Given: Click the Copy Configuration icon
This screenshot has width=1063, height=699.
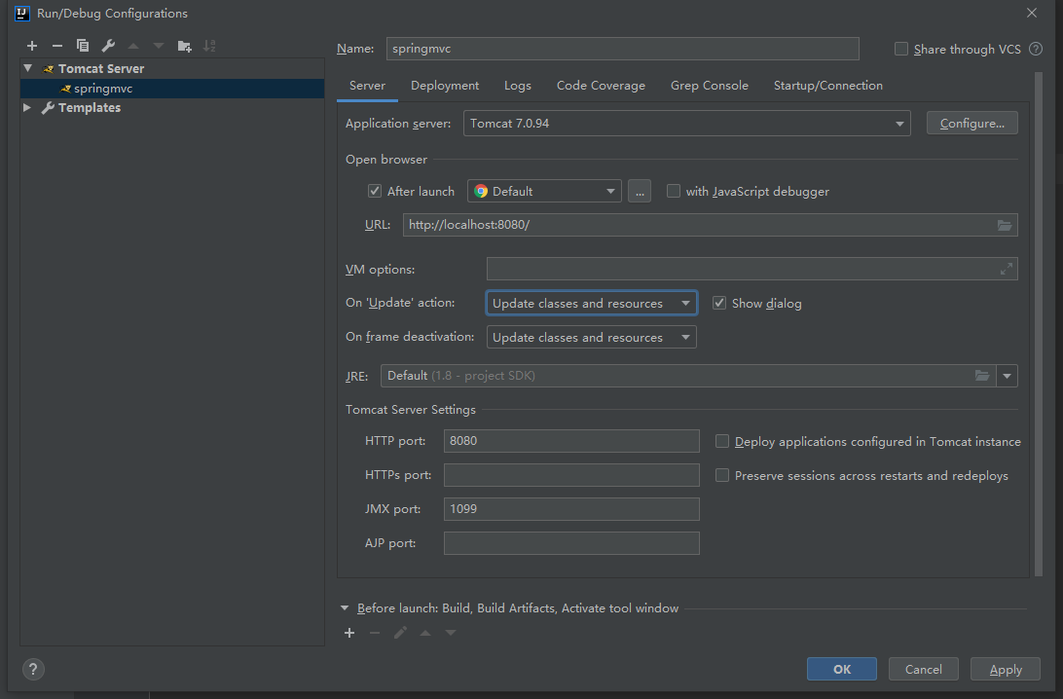Looking at the screenshot, I should (83, 46).
